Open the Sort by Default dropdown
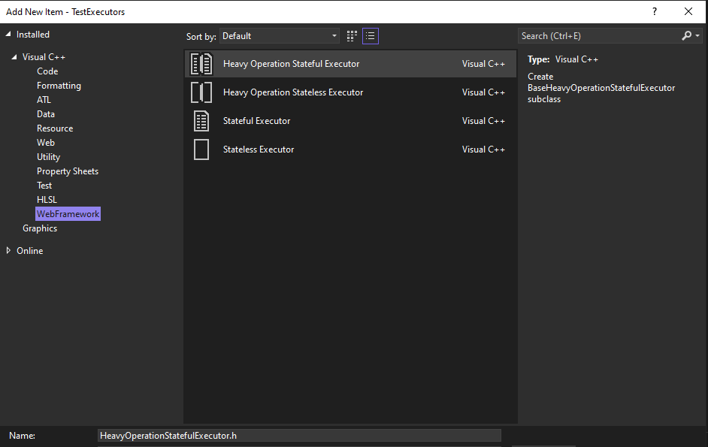 click(x=280, y=36)
